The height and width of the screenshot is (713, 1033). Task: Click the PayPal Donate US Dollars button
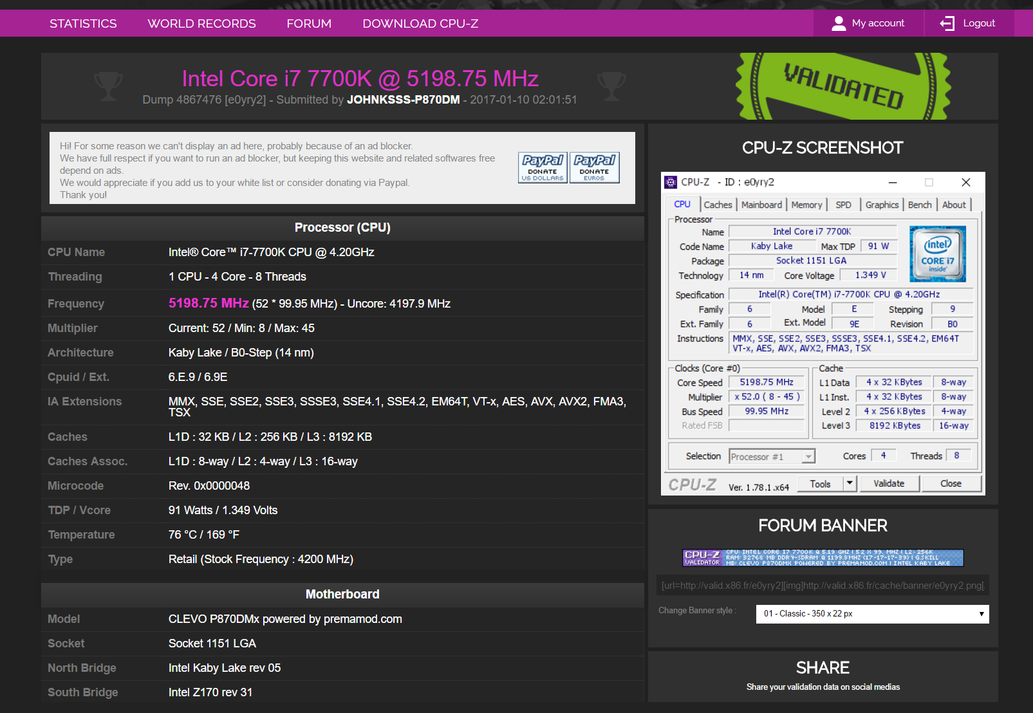[x=543, y=168]
